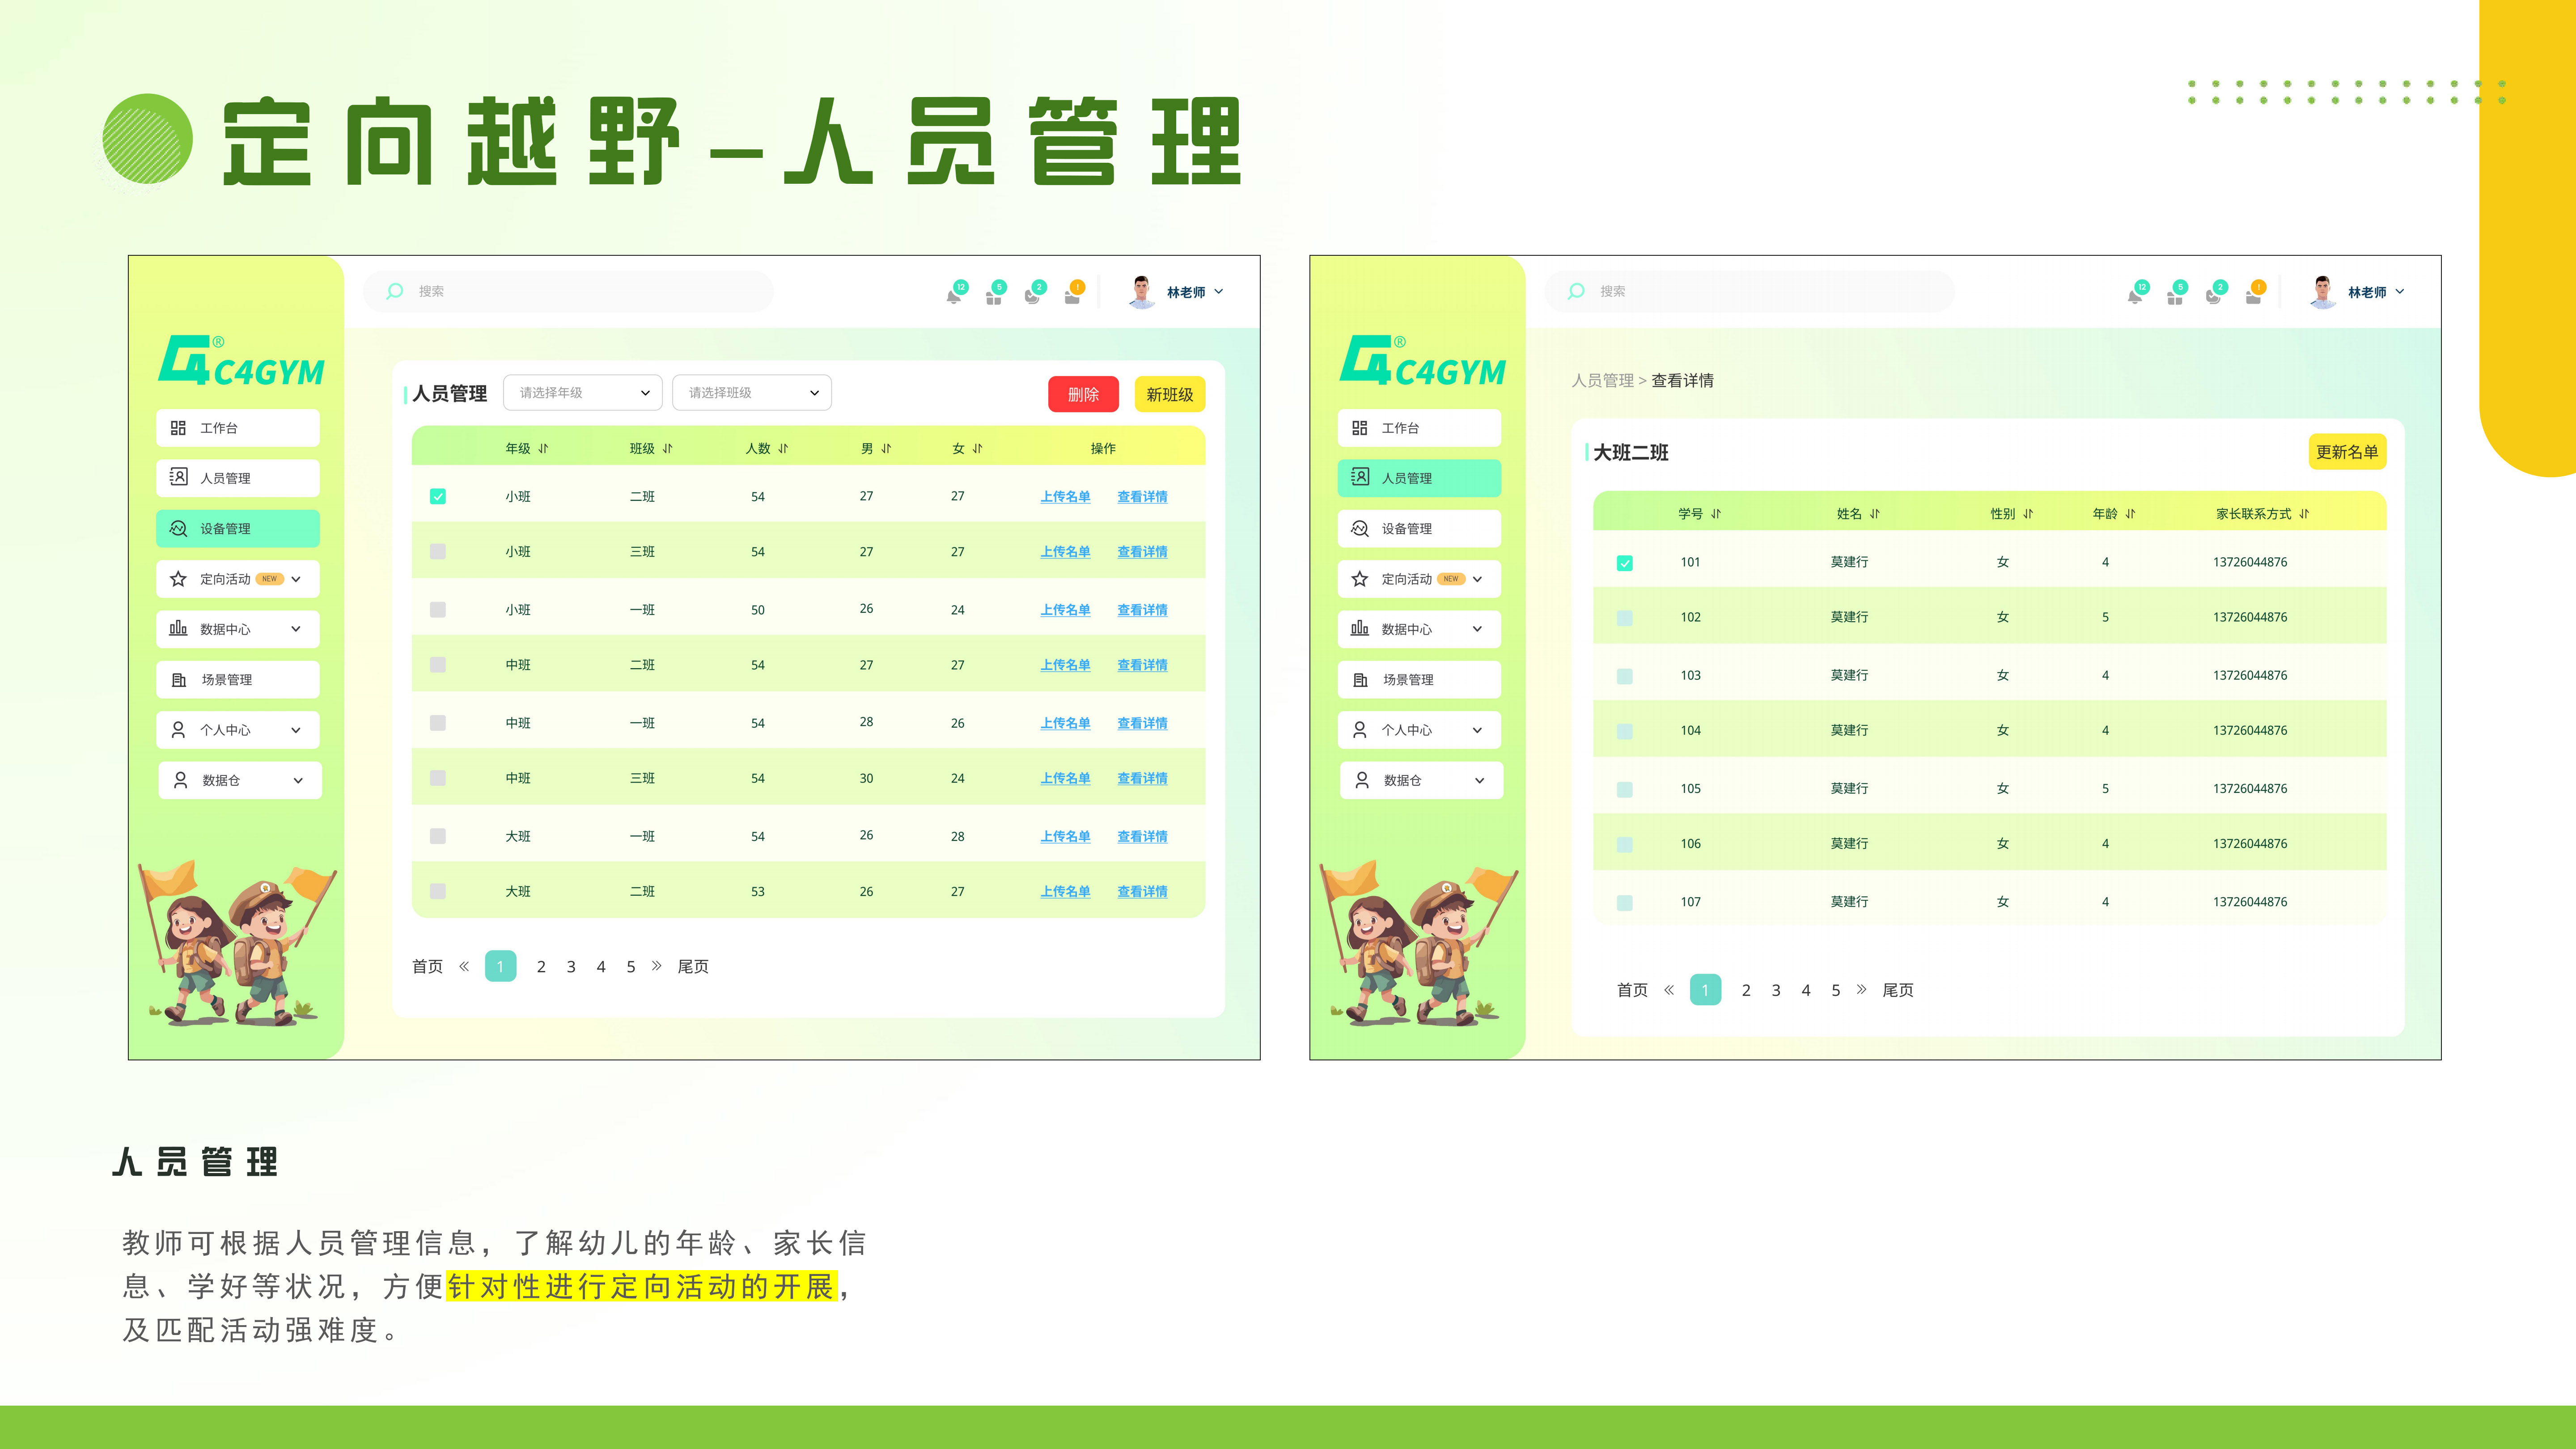Click 尾页 in right window pagination
This screenshot has width=2576, height=1449.
1898,990
